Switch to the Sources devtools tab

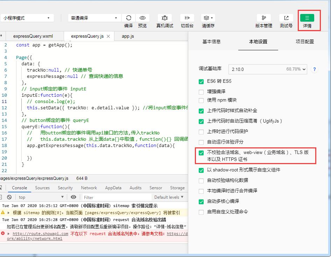coord(42,188)
